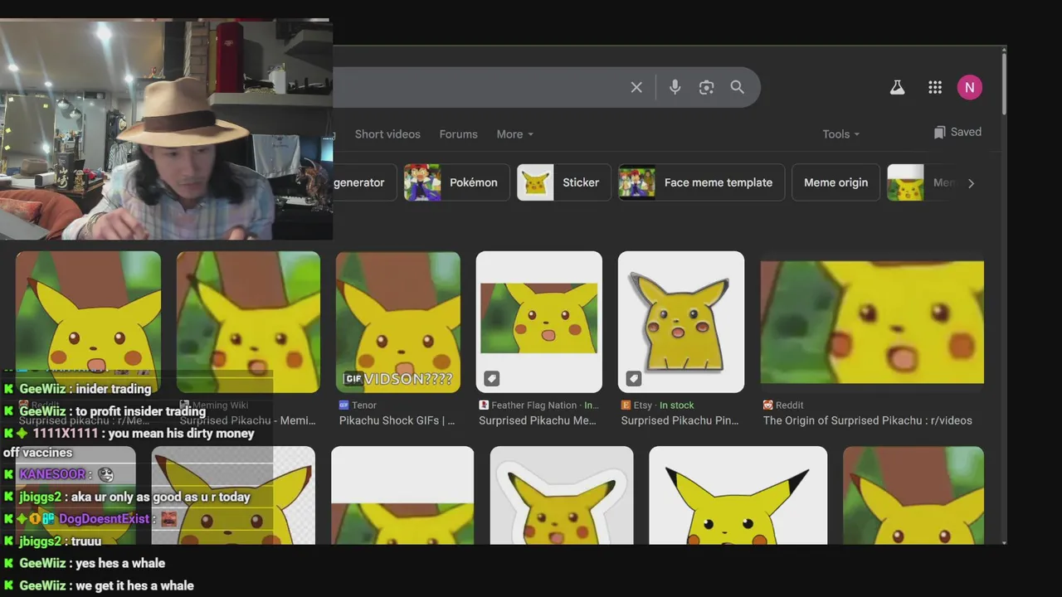The image size is (1062, 597).
Task: Click the page vertical scrollbar
Action: [x=1003, y=83]
